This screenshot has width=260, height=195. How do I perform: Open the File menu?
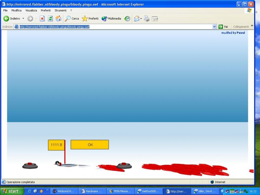(x=5, y=10)
